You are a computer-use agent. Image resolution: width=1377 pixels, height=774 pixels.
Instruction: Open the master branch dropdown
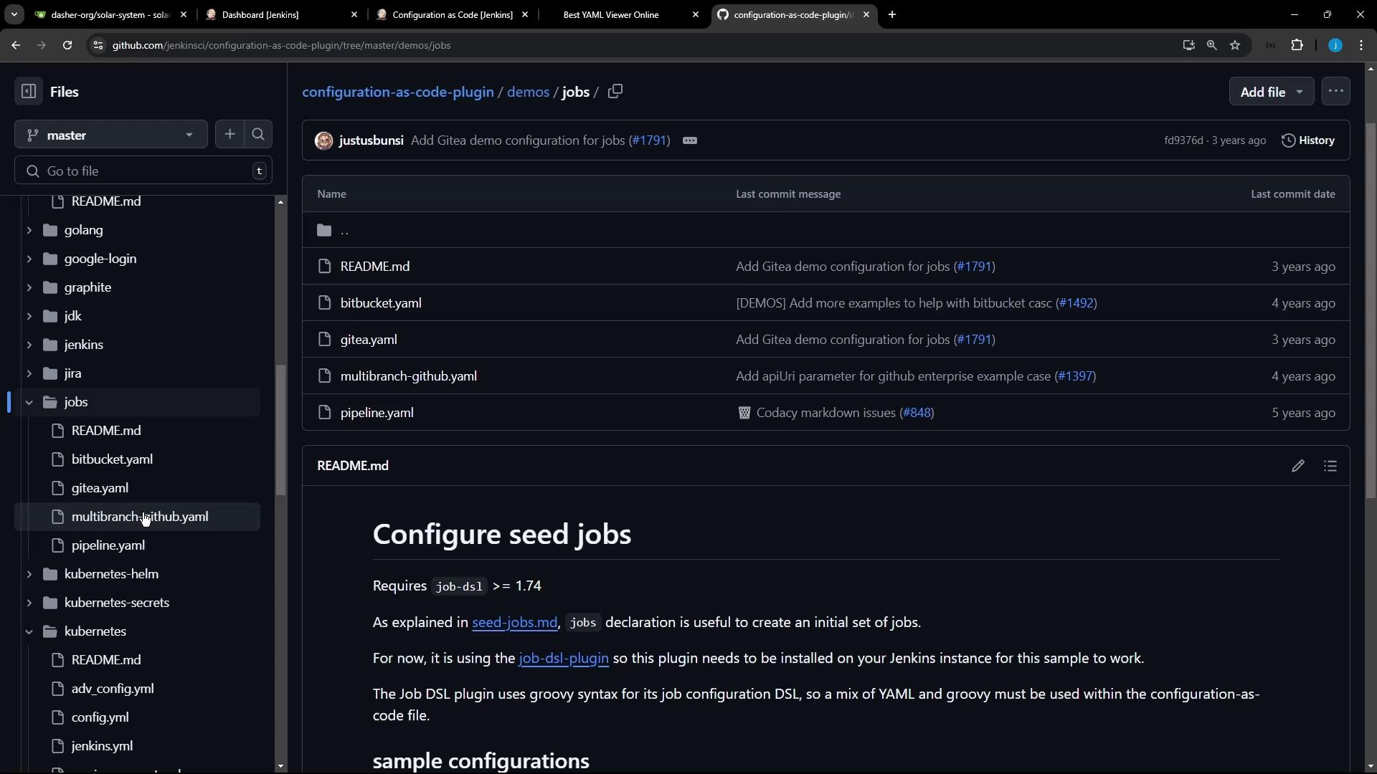[111, 135]
